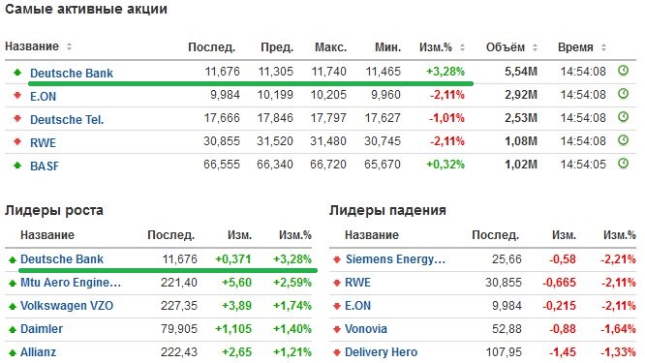Click the clock icon in Deutsche Bank row
The image size is (645, 363).
[623, 71]
